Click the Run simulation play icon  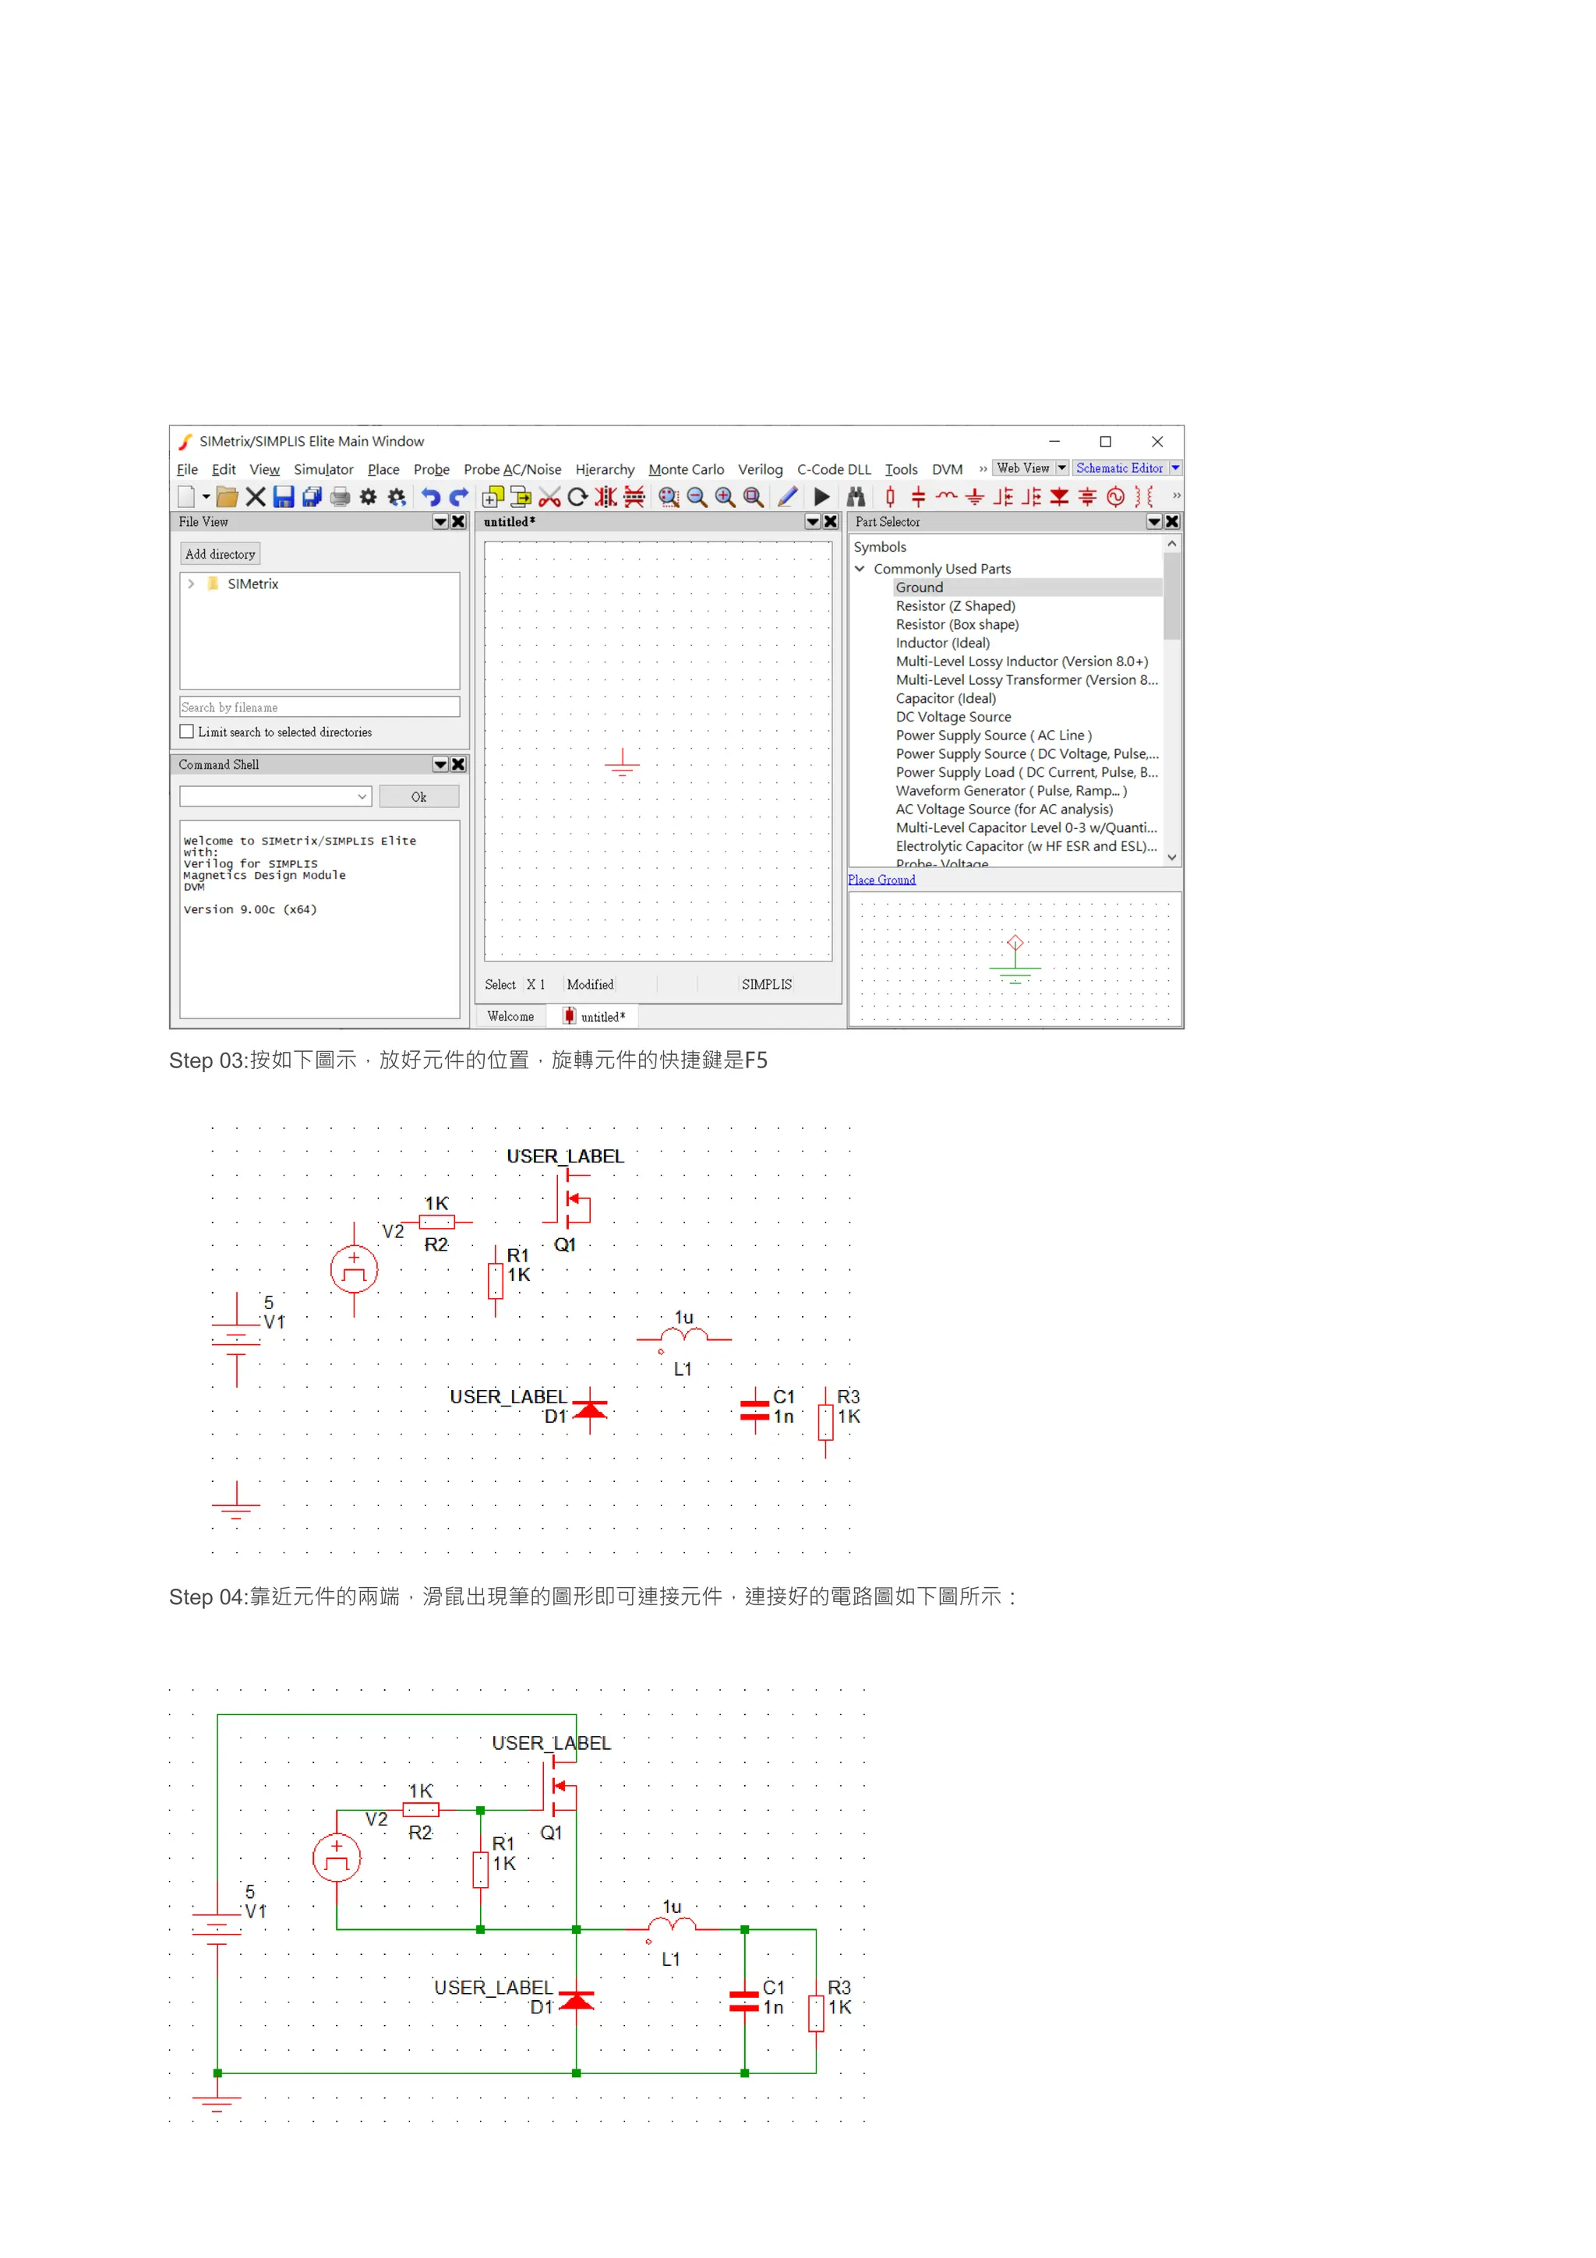point(822,498)
